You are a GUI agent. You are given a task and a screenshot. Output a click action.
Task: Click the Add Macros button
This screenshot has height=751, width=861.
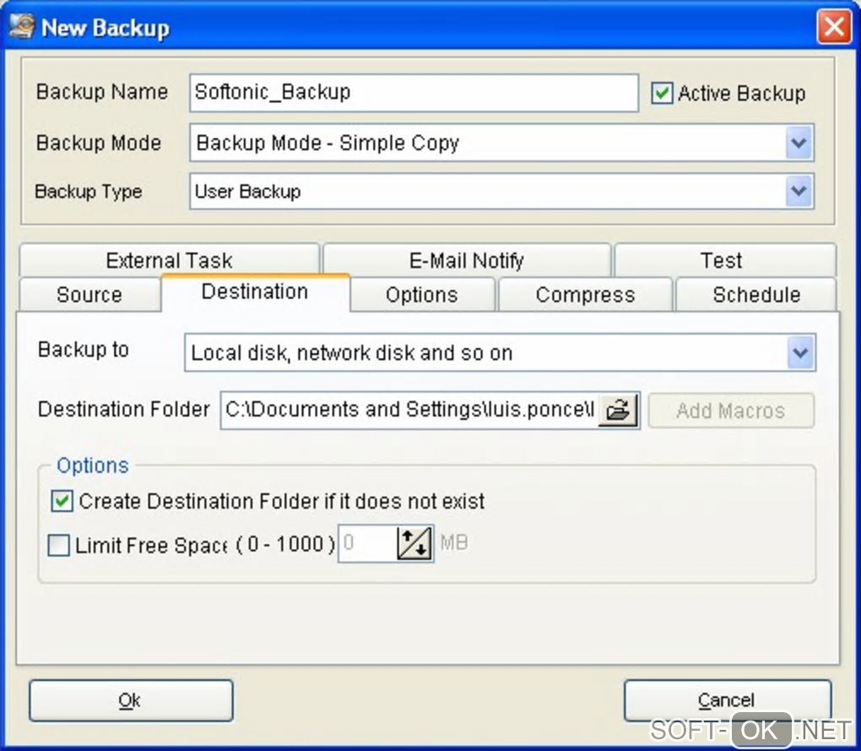click(x=731, y=411)
